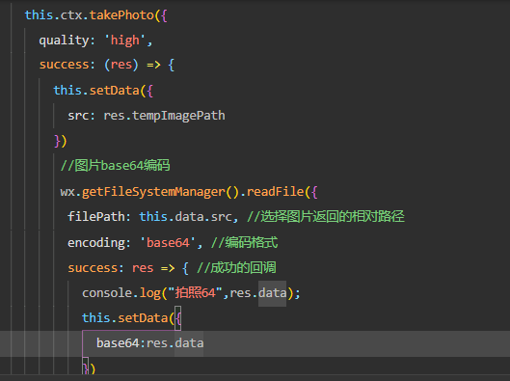Click the "拍照64" string literal

195,293
